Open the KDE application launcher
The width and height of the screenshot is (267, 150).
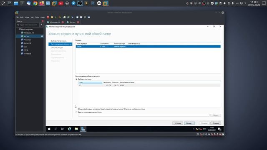point(3,3)
